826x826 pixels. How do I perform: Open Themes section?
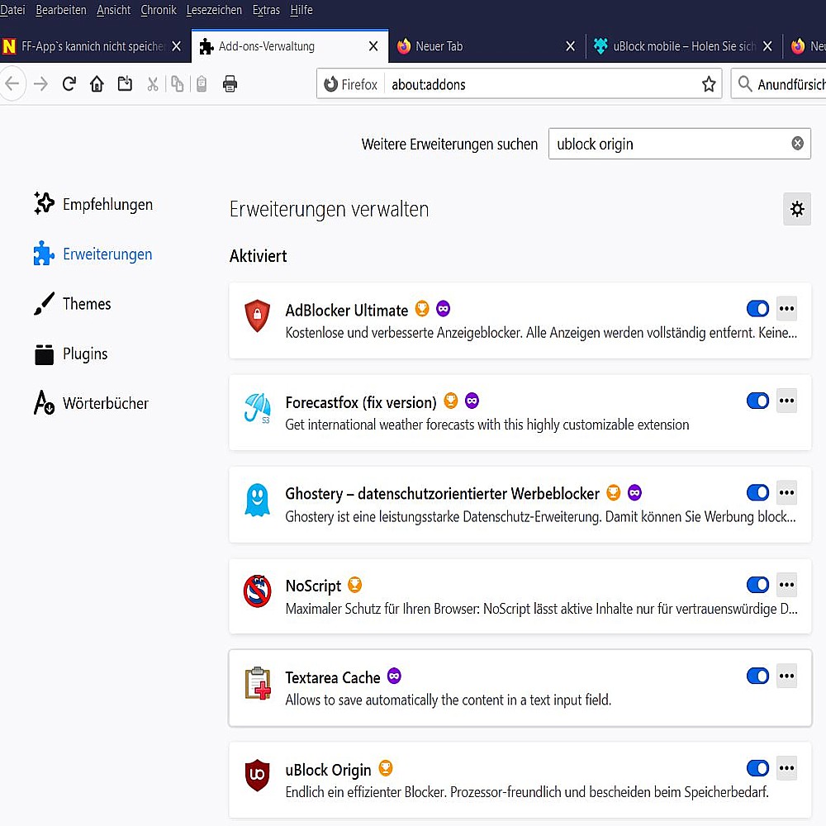pyautogui.click(x=72, y=304)
